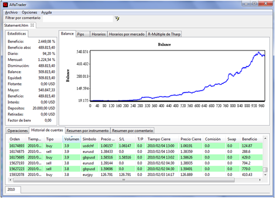Viewport: 275px width, 198px height.
Task: Select the Historial de cuentas tab
Action: [47, 130]
